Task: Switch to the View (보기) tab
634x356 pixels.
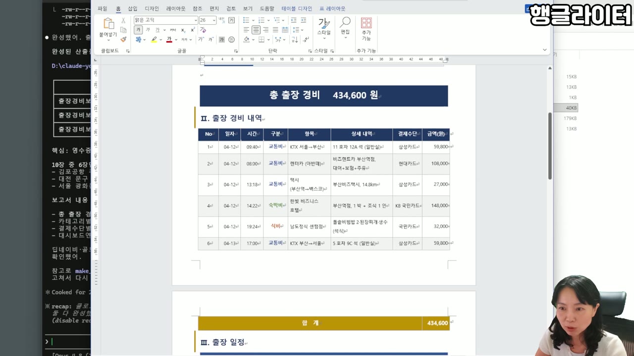Action: (x=248, y=8)
